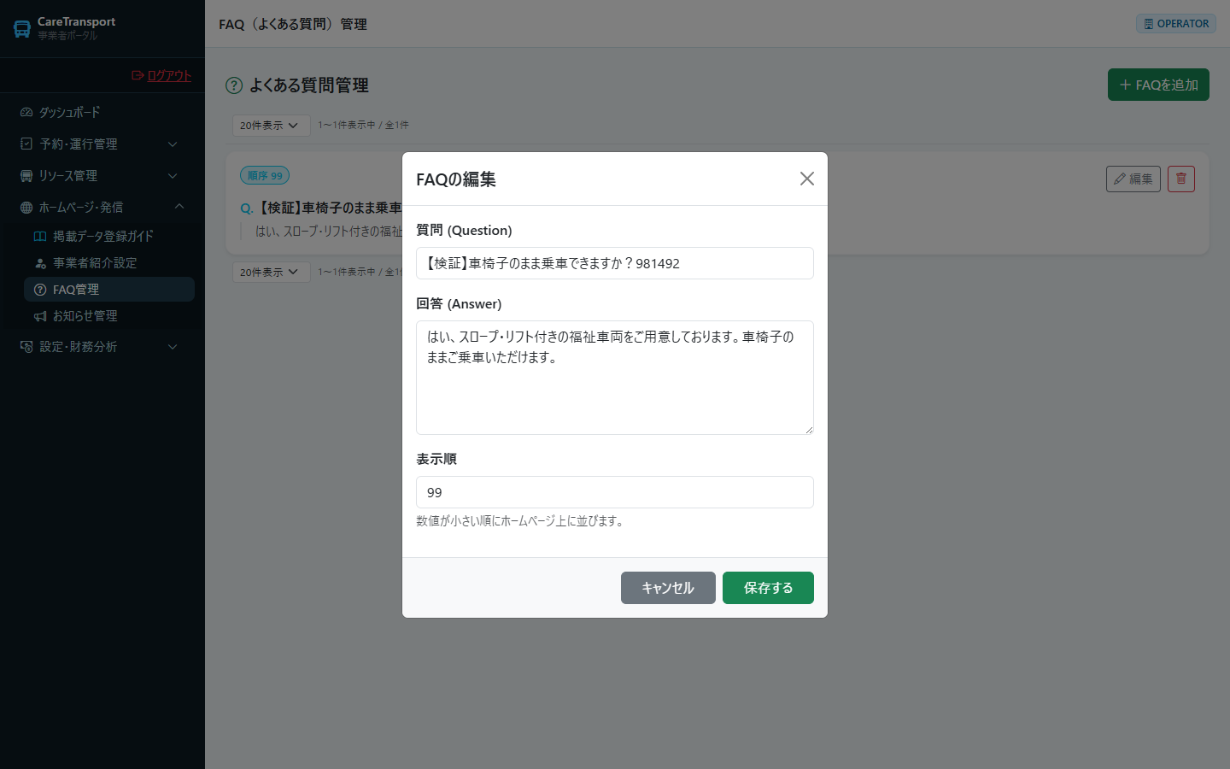
Task: Open the top 20件表示 dropdown
Action: click(x=271, y=125)
